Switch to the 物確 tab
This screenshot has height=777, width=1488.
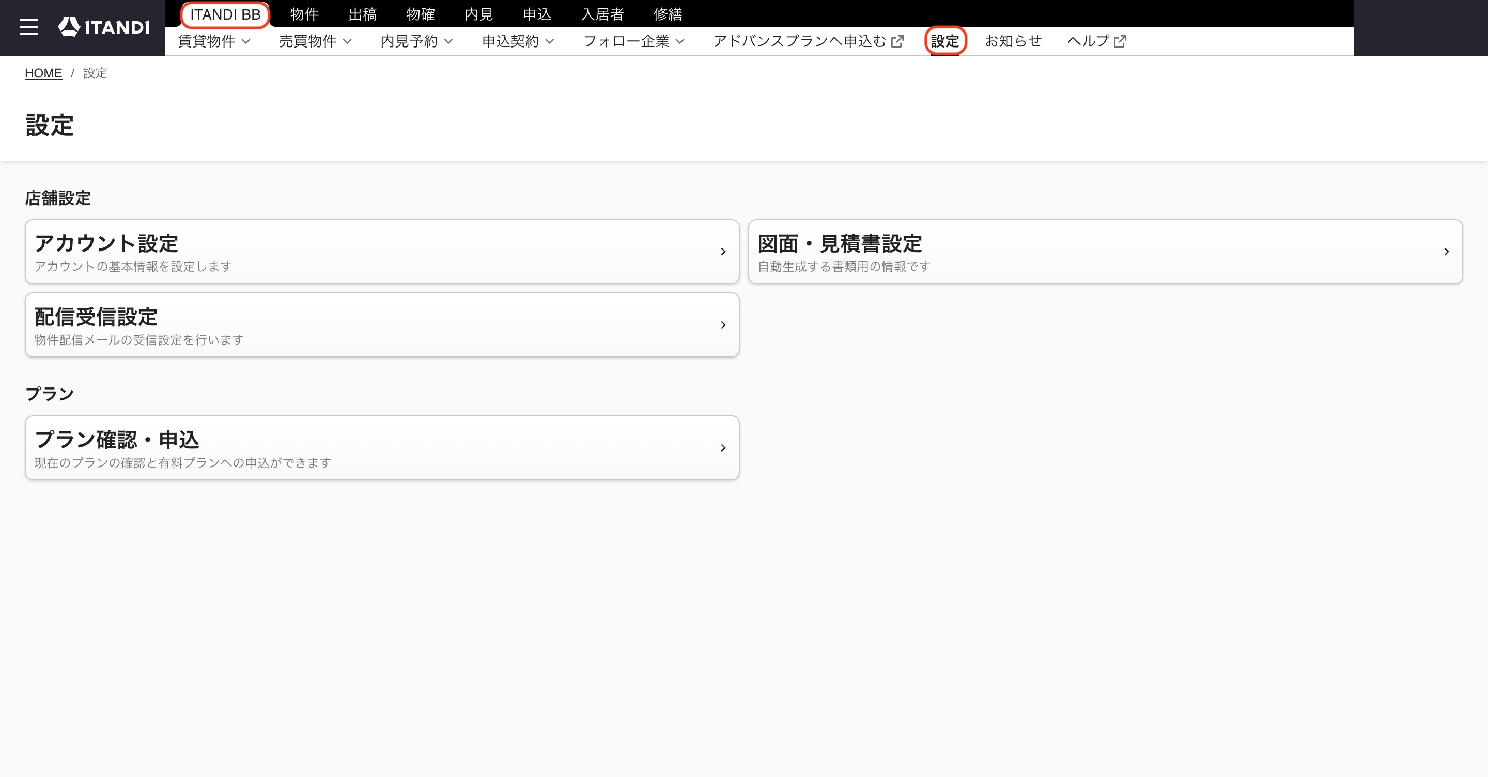421,14
